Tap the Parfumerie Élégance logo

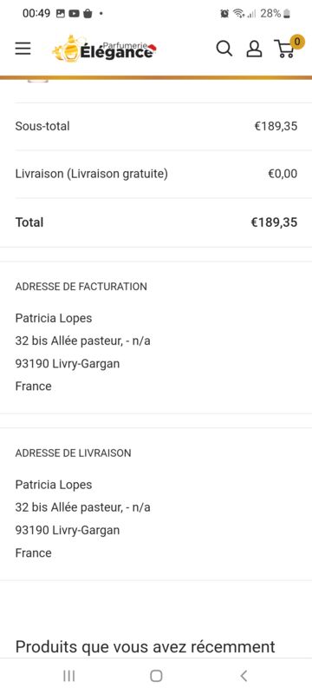[104, 49]
